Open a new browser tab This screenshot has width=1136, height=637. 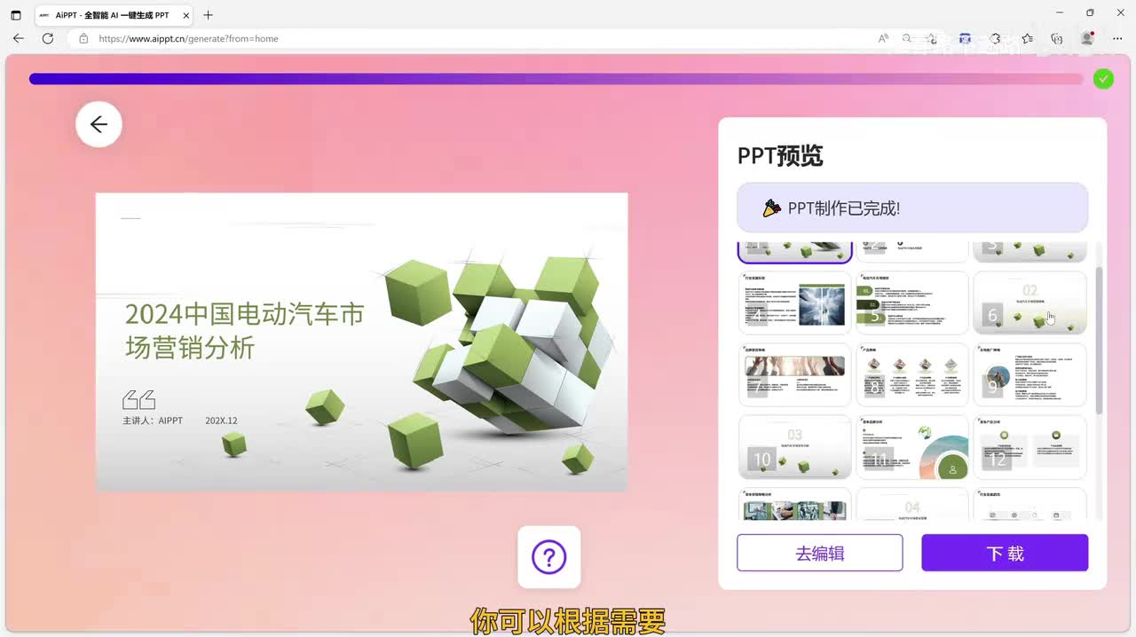point(208,15)
